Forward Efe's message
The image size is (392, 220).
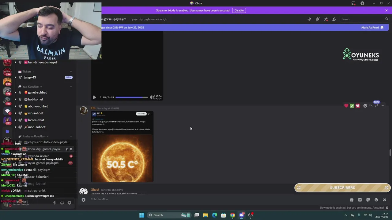(377, 106)
